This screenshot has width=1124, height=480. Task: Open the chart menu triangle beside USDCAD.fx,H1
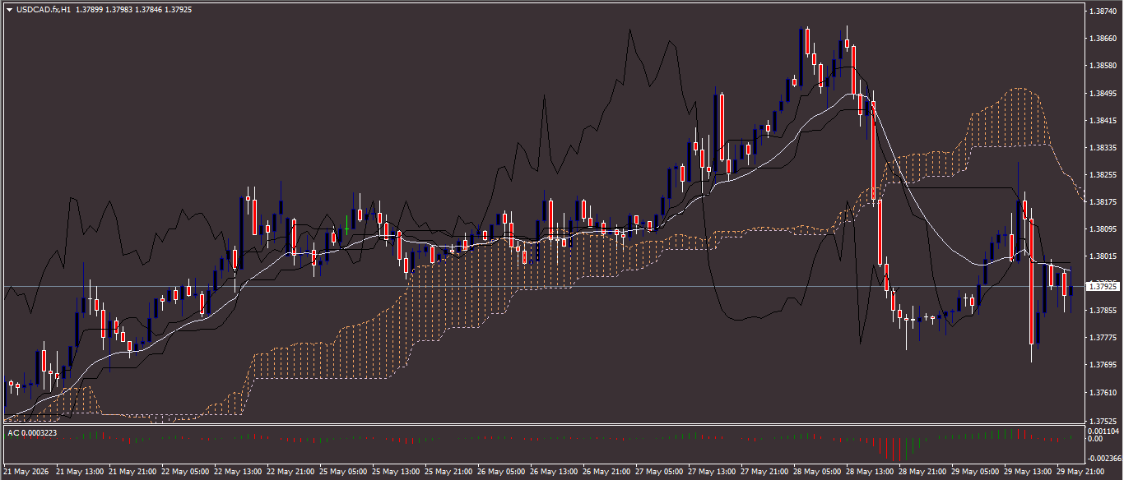pos(9,10)
